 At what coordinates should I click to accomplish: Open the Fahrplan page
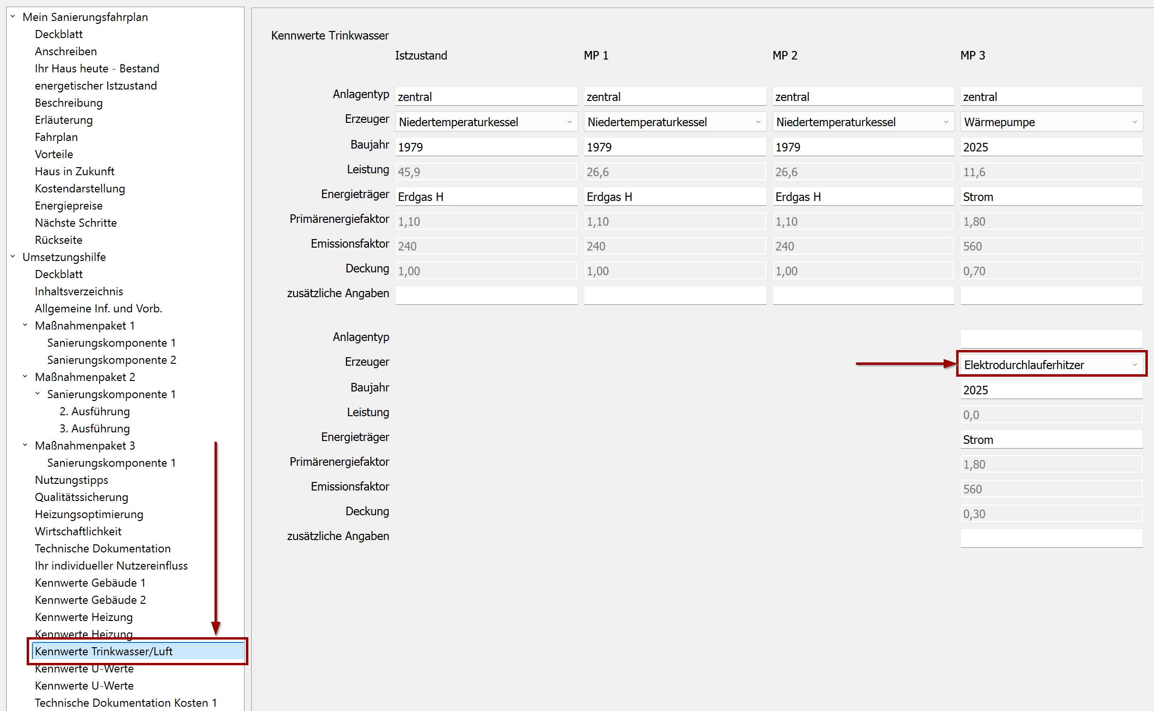coord(56,137)
